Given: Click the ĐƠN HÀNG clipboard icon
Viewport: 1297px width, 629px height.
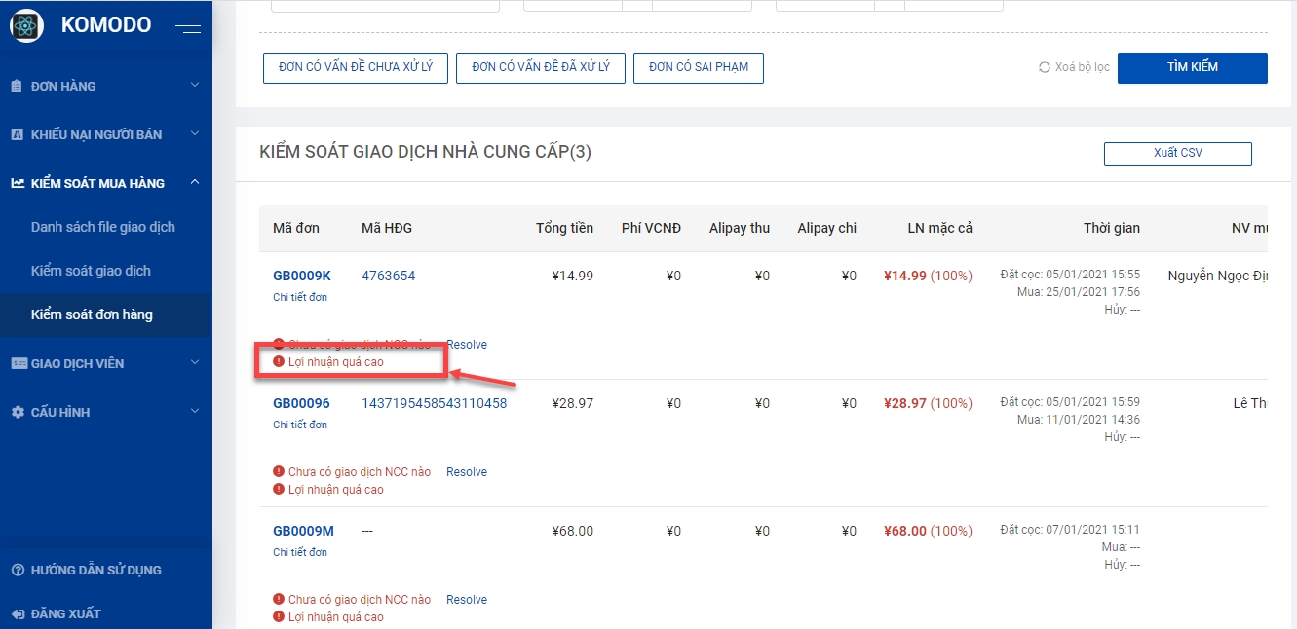Looking at the screenshot, I should pos(17,86).
